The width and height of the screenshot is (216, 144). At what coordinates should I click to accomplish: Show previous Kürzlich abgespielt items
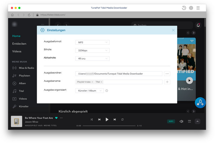coord(188,111)
